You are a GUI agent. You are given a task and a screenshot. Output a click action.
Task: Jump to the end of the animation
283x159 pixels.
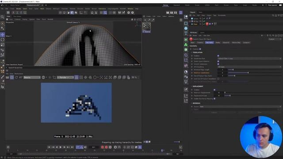[72, 147]
